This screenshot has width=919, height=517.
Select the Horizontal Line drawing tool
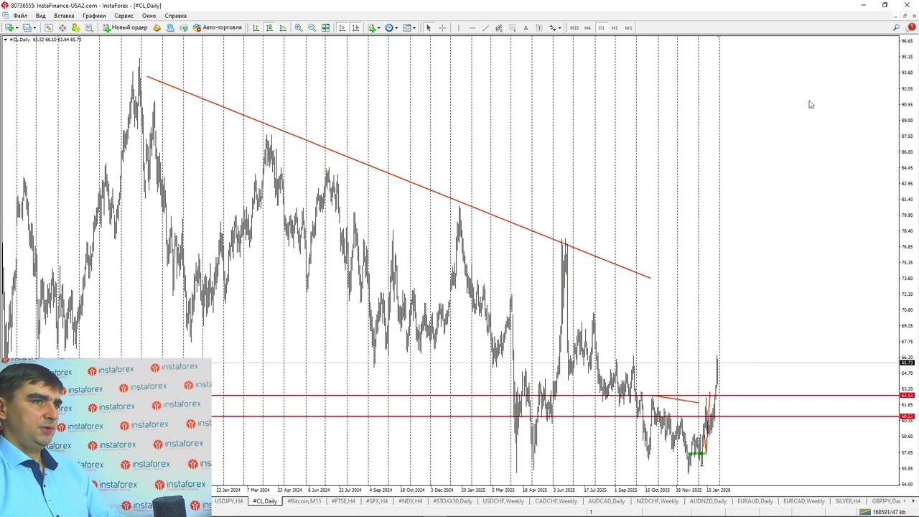coord(472,28)
